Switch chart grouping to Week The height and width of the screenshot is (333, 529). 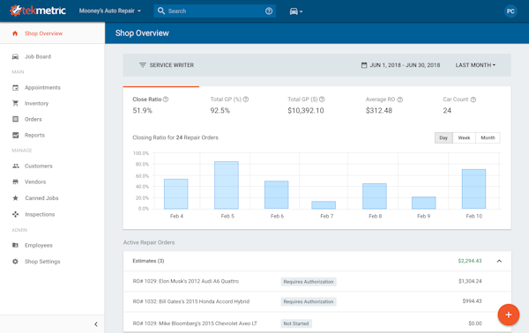click(465, 137)
